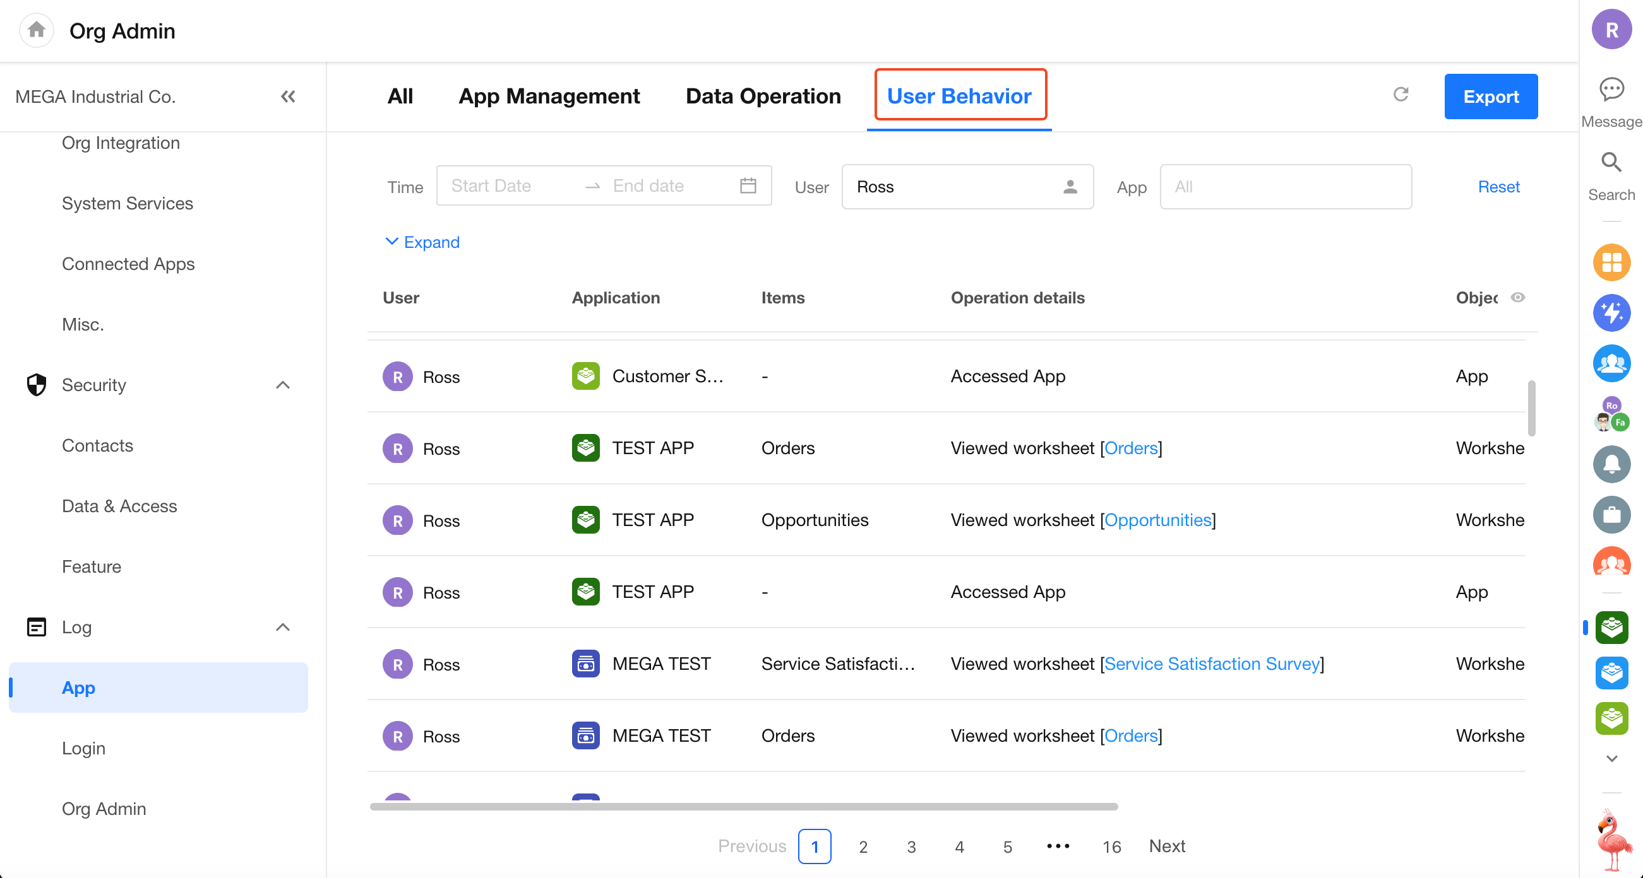Switch to the Data Operation tab

tap(763, 97)
